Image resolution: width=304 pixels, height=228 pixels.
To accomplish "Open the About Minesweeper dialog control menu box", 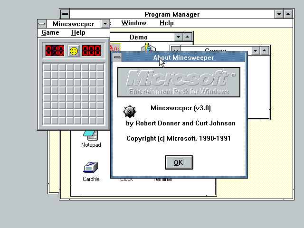I will [x=117, y=57].
